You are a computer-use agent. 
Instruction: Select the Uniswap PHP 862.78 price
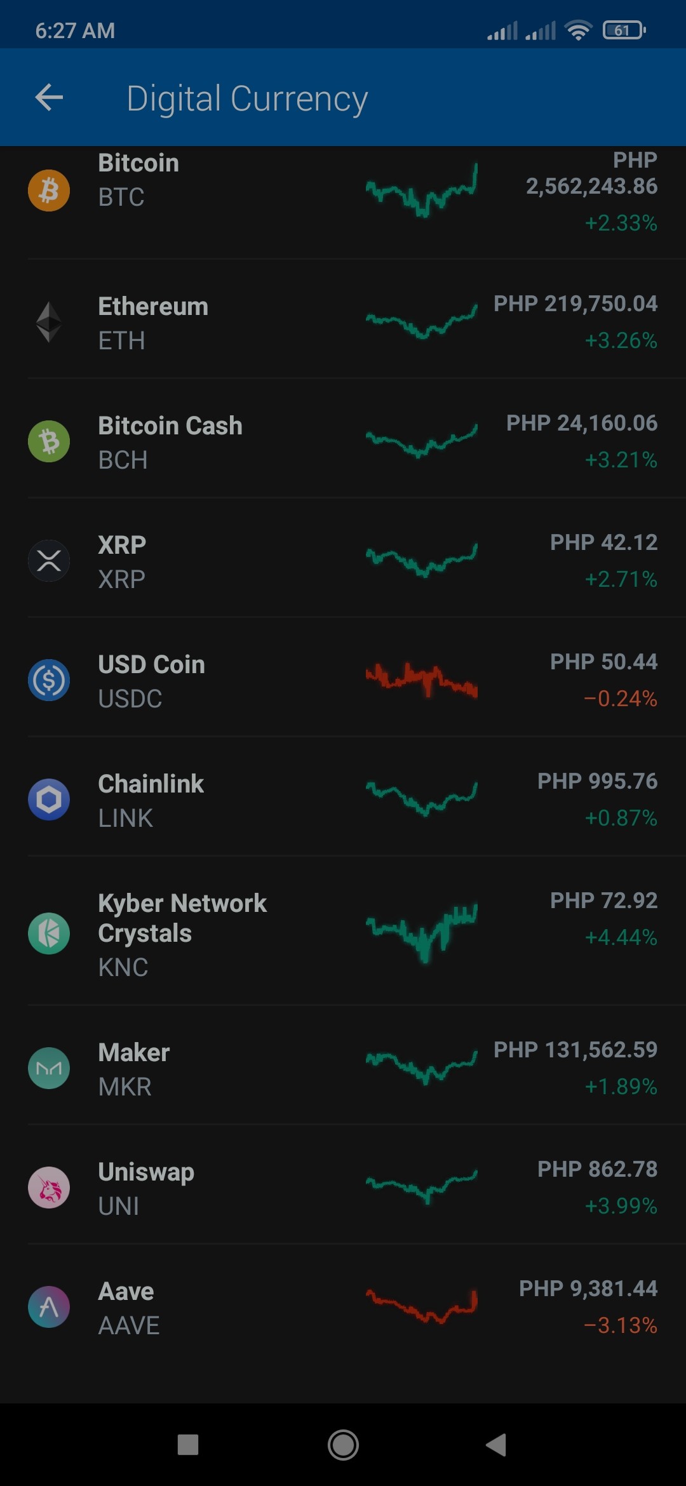598,1169
